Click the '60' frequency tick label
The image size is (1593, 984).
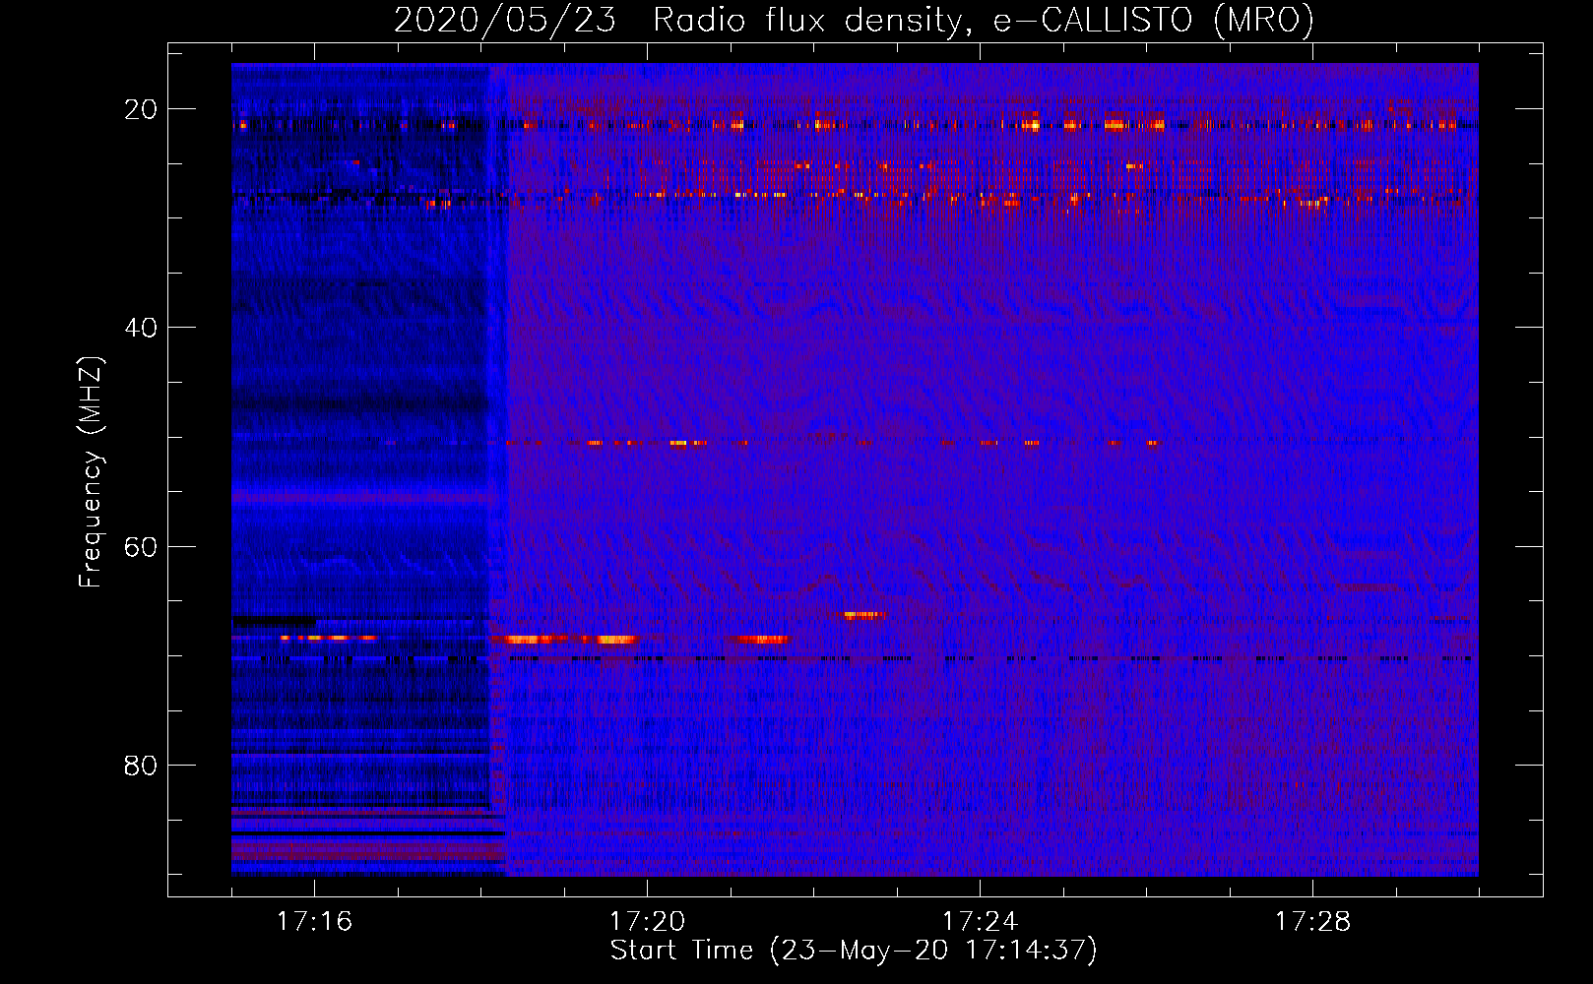[x=141, y=546]
